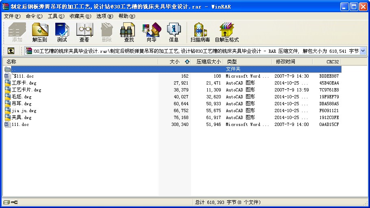Click the icon of 毛坯.dwg file
Viewport: 370px width, 208px height.
(8, 97)
